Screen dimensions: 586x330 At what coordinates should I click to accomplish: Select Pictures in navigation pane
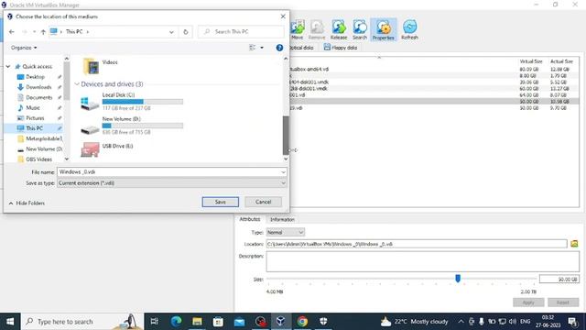pos(35,118)
